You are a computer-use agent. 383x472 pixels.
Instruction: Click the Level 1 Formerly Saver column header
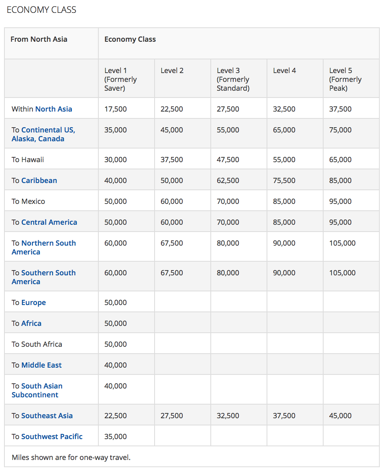120,78
